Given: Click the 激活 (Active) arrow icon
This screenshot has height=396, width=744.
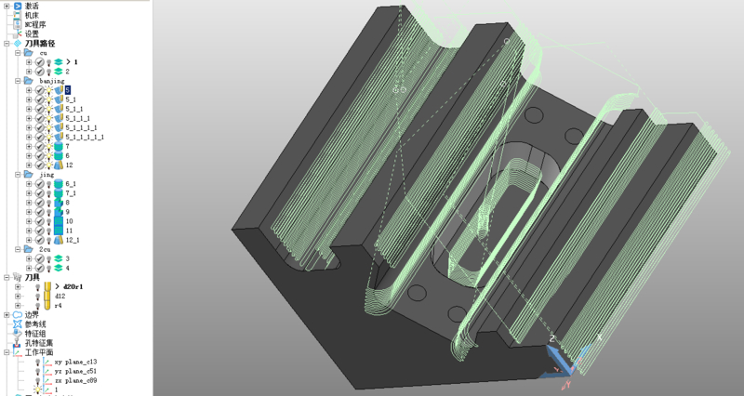Looking at the screenshot, I should pyautogui.click(x=18, y=7).
